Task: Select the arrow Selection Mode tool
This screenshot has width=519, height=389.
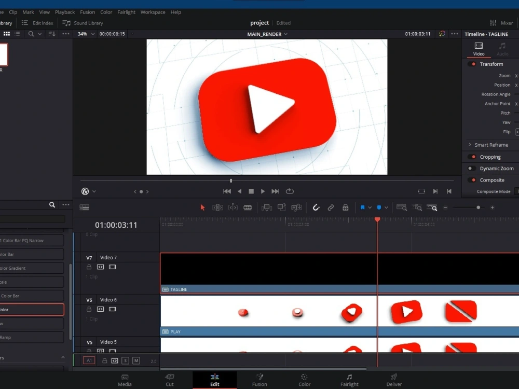Action: 202,207
